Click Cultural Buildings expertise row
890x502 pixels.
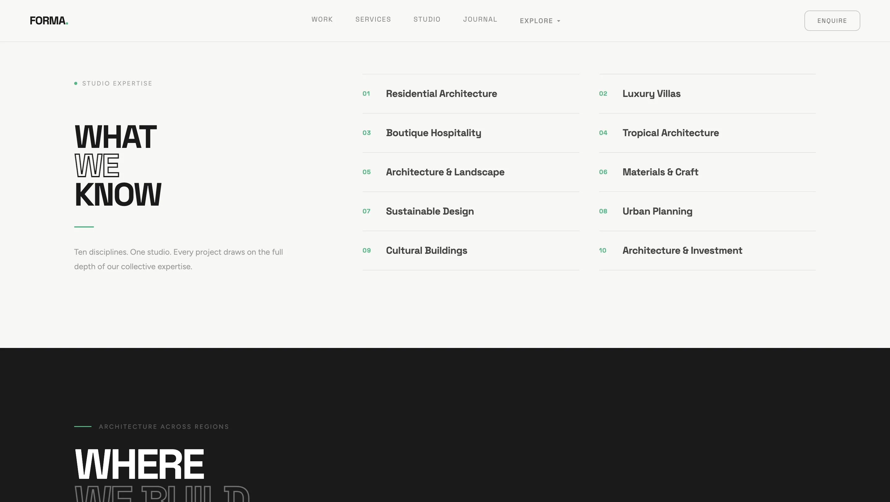pos(426,251)
